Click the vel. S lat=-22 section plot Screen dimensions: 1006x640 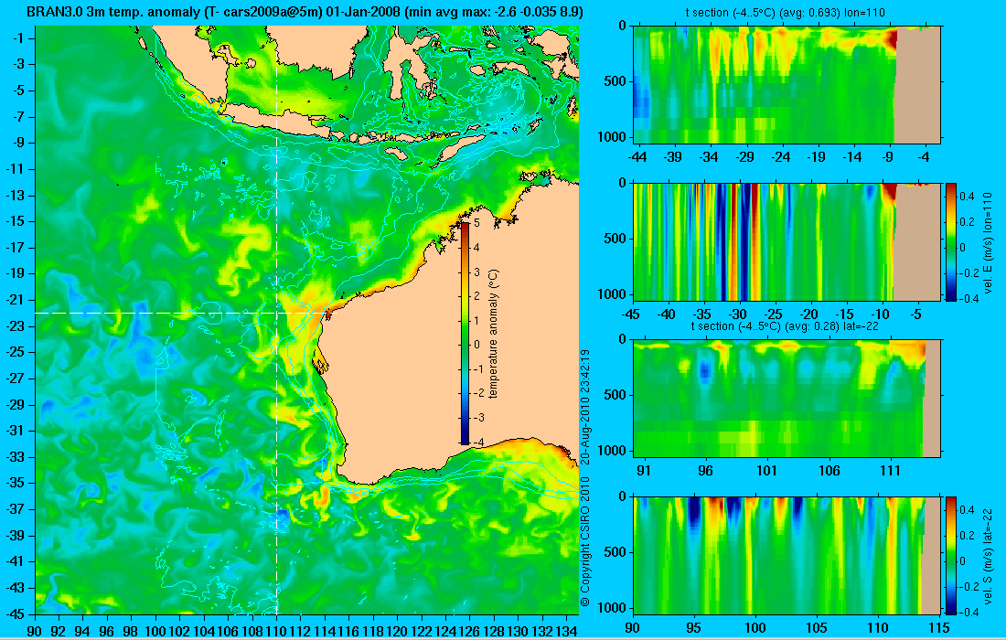(x=787, y=555)
